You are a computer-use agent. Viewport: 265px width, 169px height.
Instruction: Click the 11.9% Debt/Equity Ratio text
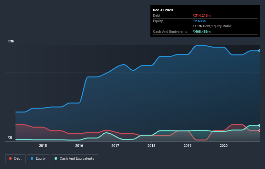point(212,26)
